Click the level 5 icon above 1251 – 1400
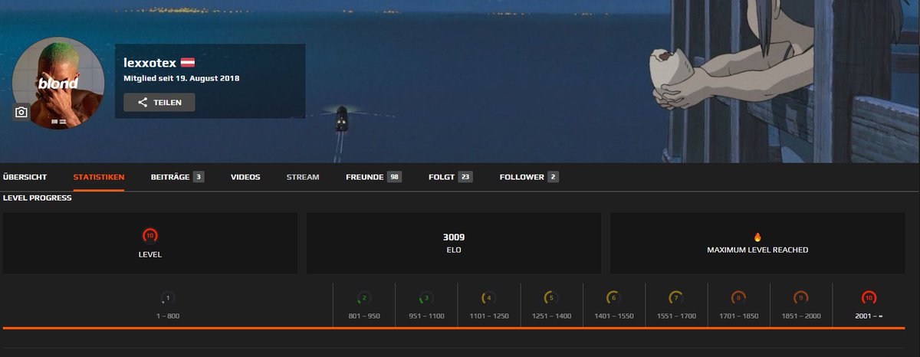Screen dimensions: 920x357 (551, 298)
